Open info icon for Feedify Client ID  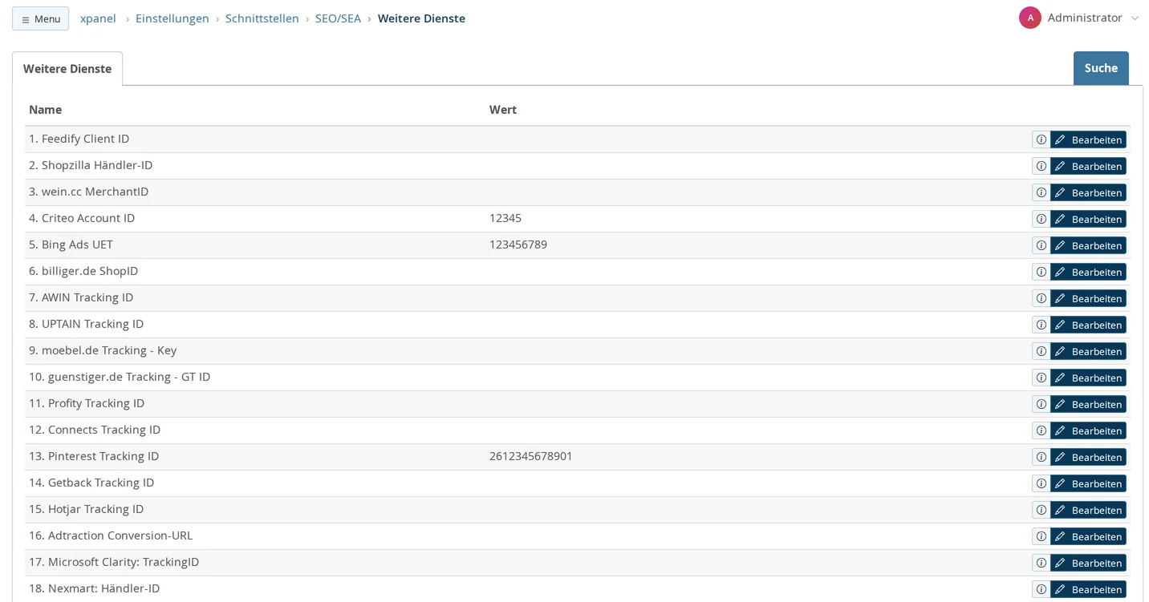(x=1041, y=139)
